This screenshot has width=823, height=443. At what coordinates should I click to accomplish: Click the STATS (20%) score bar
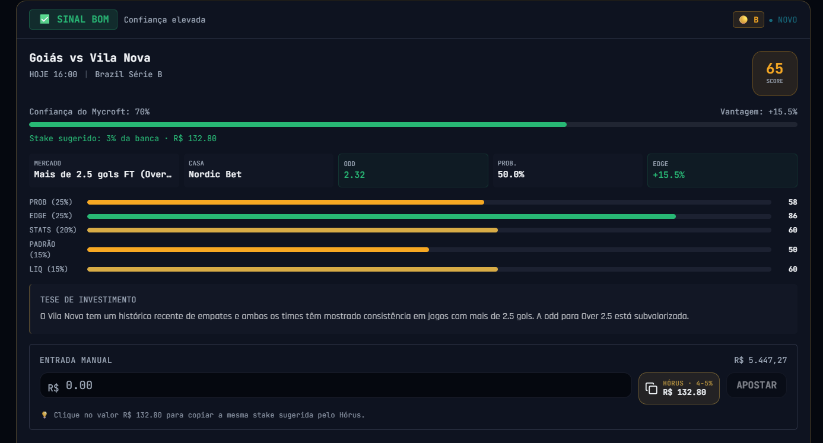[429, 230]
